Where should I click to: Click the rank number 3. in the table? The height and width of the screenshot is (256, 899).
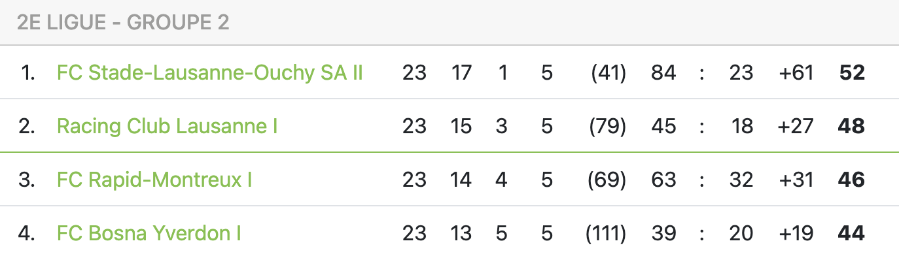pyautogui.click(x=26, y=180)
